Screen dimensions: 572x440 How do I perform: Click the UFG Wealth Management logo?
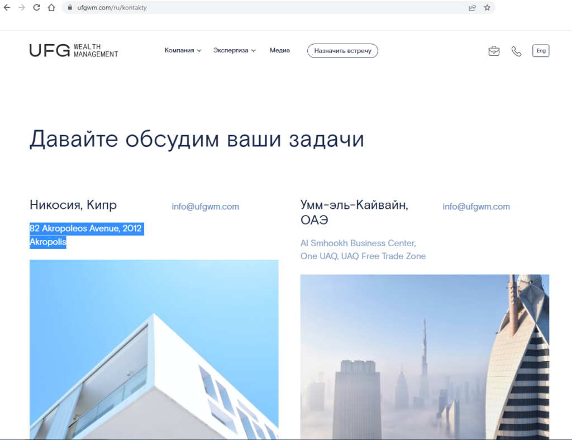coord(73,50)
